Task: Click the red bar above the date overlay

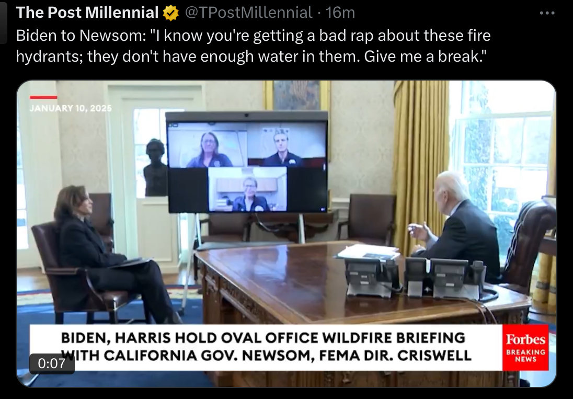Action: tap(43, 97)
